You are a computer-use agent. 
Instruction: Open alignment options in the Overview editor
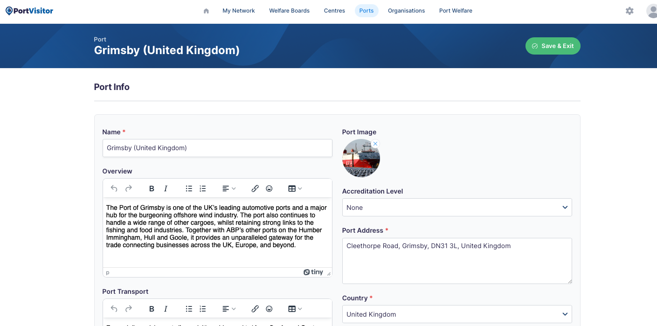pyautogui.click(x=229, y=188)
